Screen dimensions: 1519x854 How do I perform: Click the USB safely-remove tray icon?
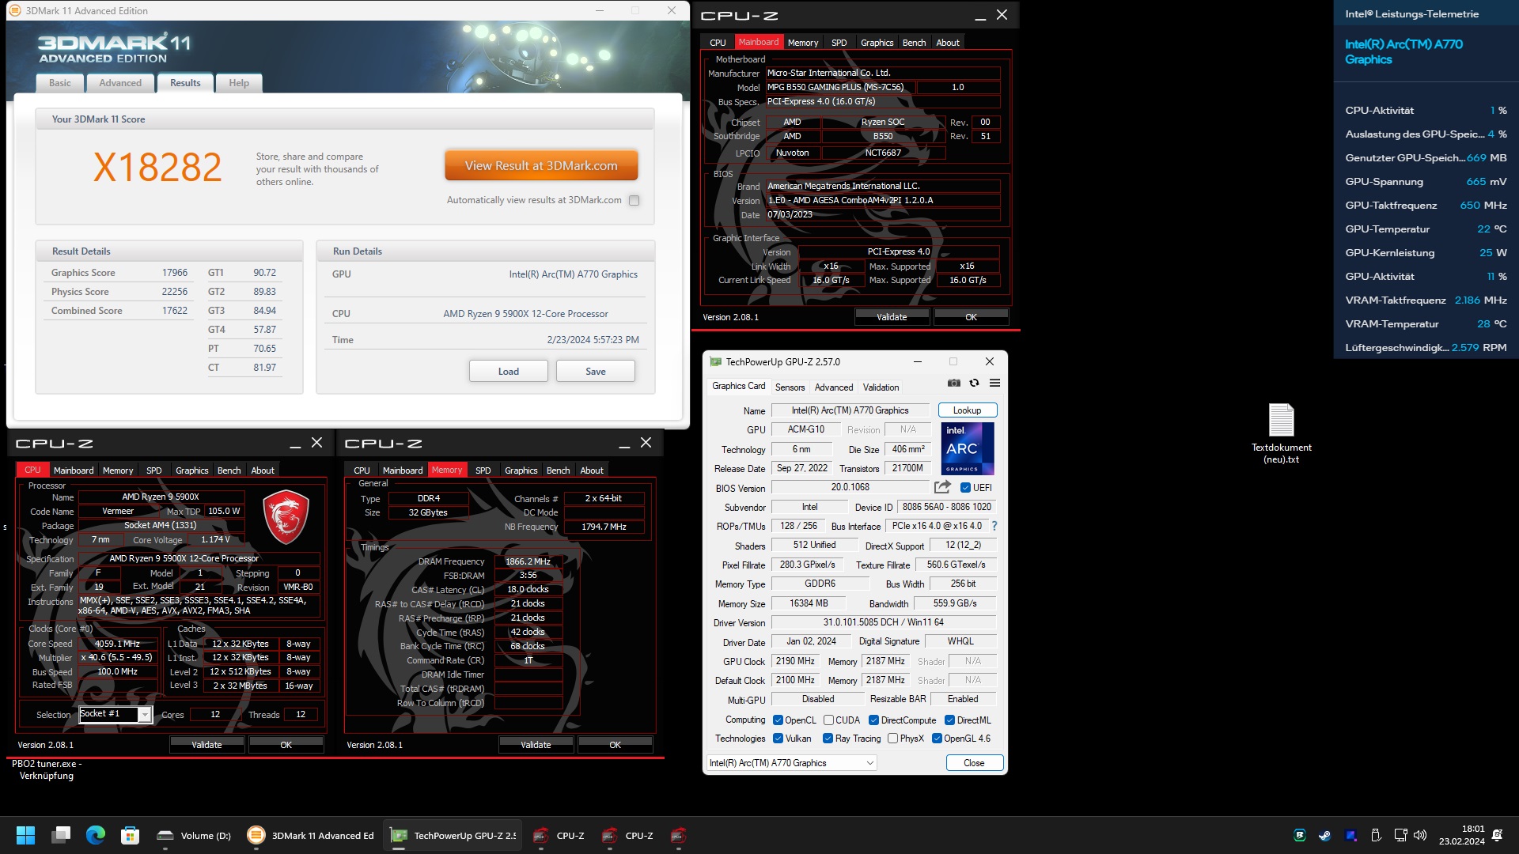point(1376,835)
